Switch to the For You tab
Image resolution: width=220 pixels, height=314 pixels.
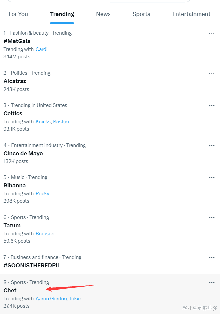pyautogui.click(x=18, y=14)
